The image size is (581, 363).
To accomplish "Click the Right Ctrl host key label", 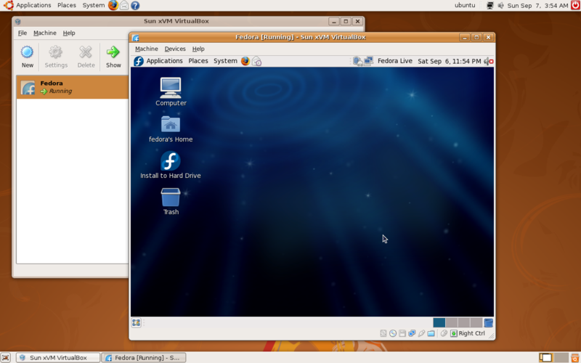I will pyautogui.click(x=471, y=333).
